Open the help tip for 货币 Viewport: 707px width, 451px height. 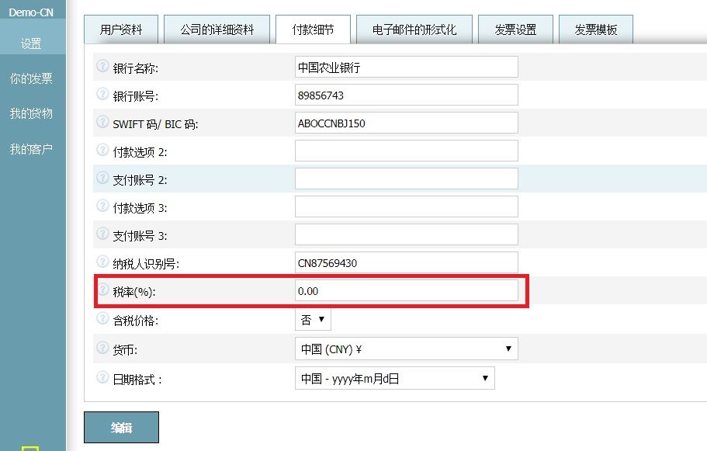[101, 348]
